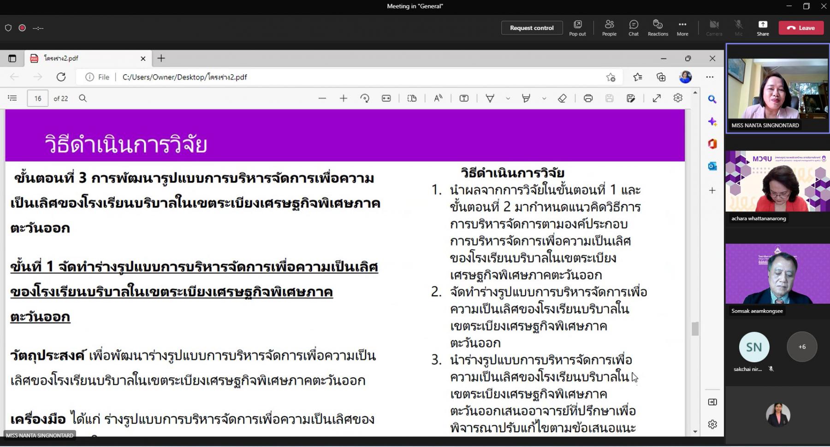This screenshot has height=447, width=830.
Task: Zoom in the PDF
Action: coord(344,98)
